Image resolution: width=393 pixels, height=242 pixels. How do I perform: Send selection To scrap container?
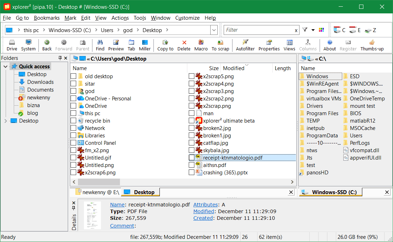pyautogui.click(x=220, y=45)
